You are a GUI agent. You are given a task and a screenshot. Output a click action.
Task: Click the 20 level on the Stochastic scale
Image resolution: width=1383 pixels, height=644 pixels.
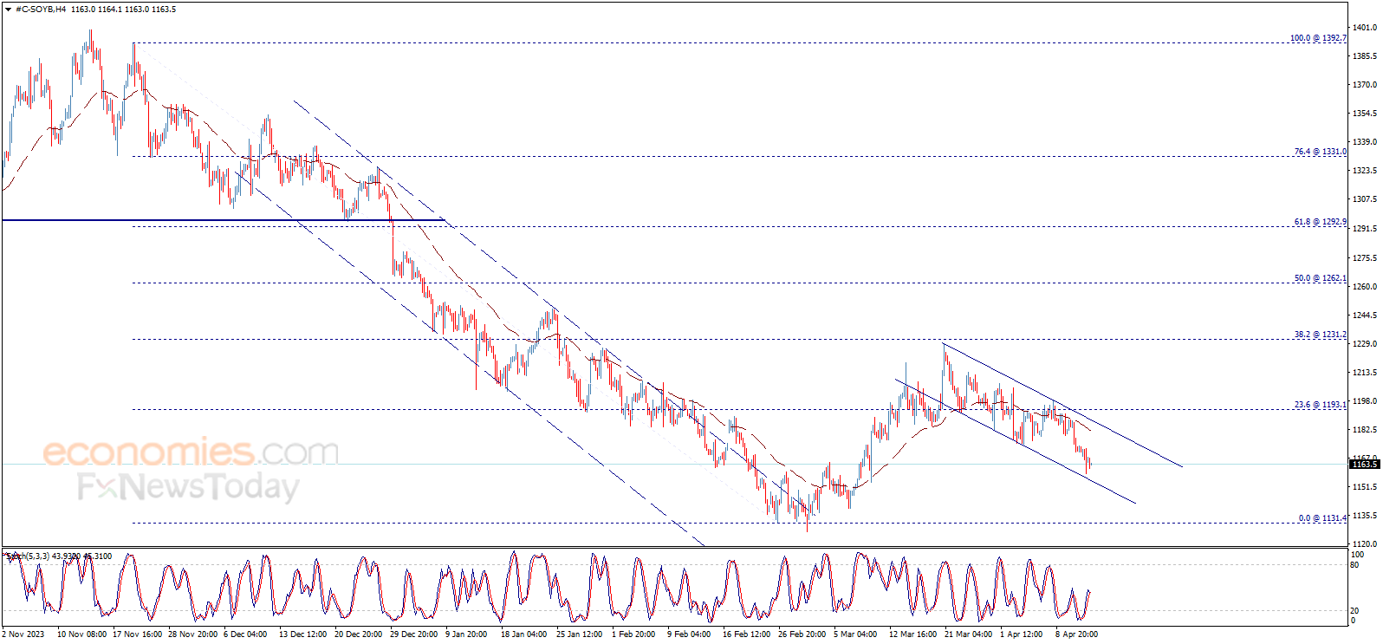pyautogui.click(x=1355, y=611)
